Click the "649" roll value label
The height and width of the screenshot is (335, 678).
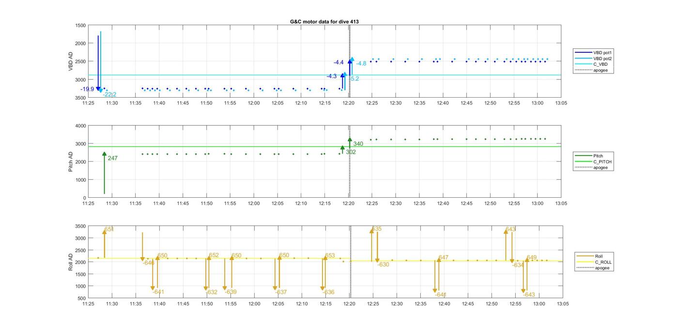(x=532, y=258)
